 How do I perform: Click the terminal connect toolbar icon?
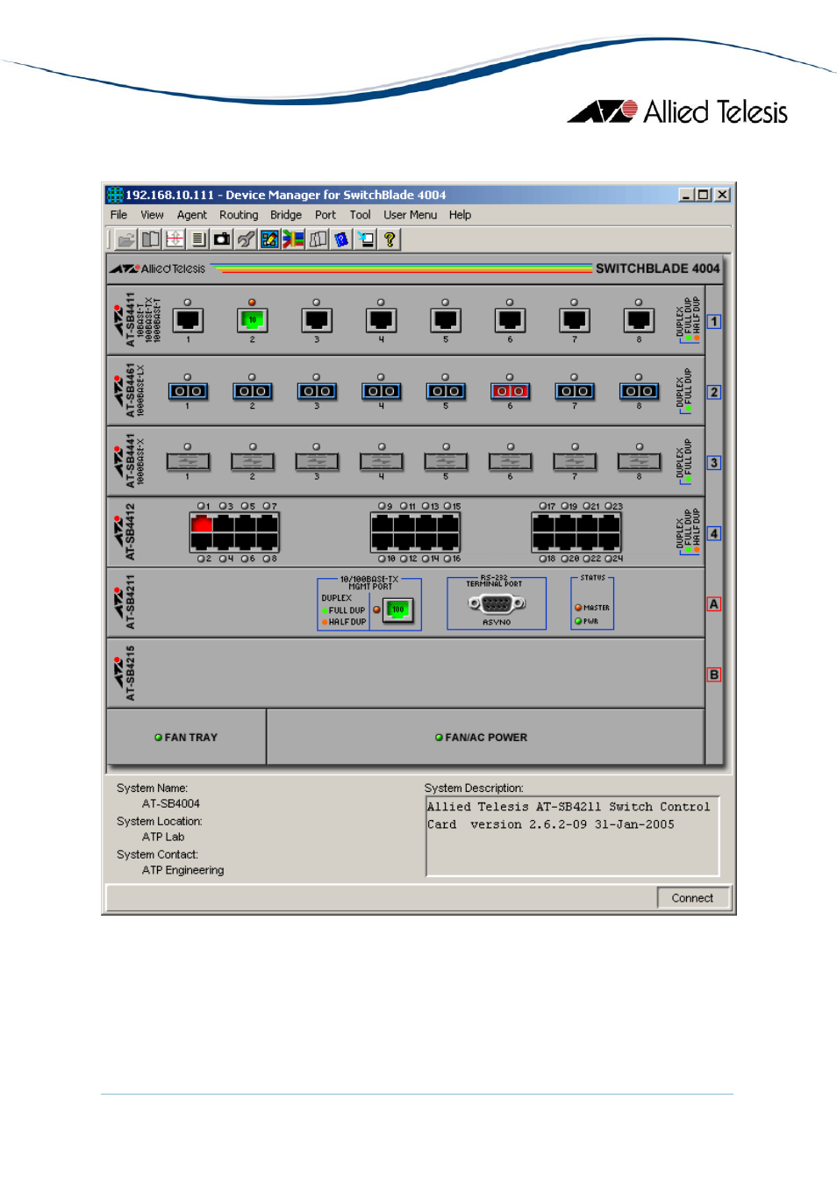(365, 239)
